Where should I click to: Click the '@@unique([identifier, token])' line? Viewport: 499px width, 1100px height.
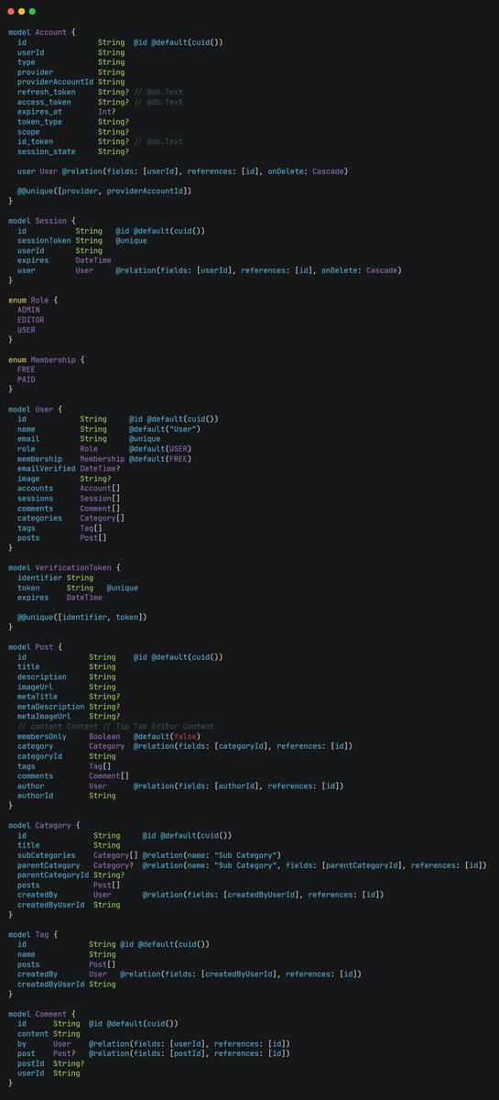pos(82,617)
